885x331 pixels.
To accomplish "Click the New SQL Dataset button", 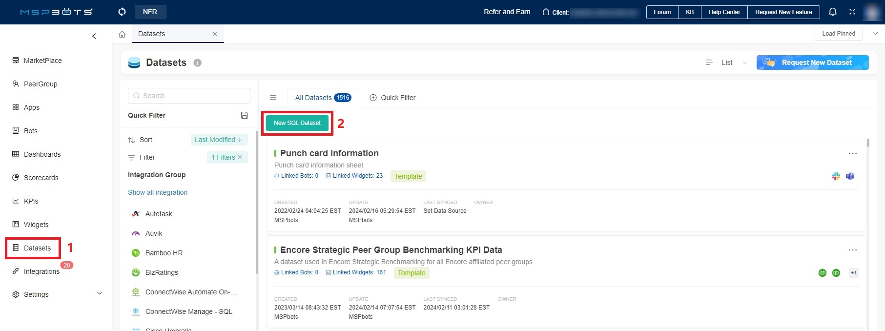I will coord(297,123).
